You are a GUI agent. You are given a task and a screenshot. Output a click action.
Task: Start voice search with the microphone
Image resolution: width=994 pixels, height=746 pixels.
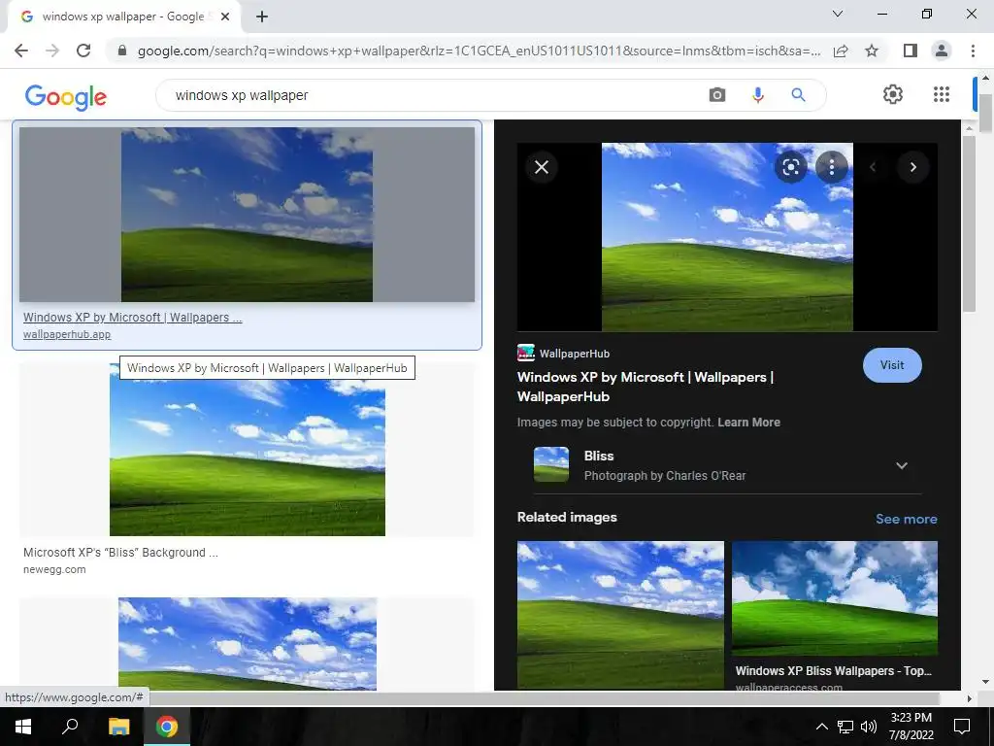(x=757, y=95)
